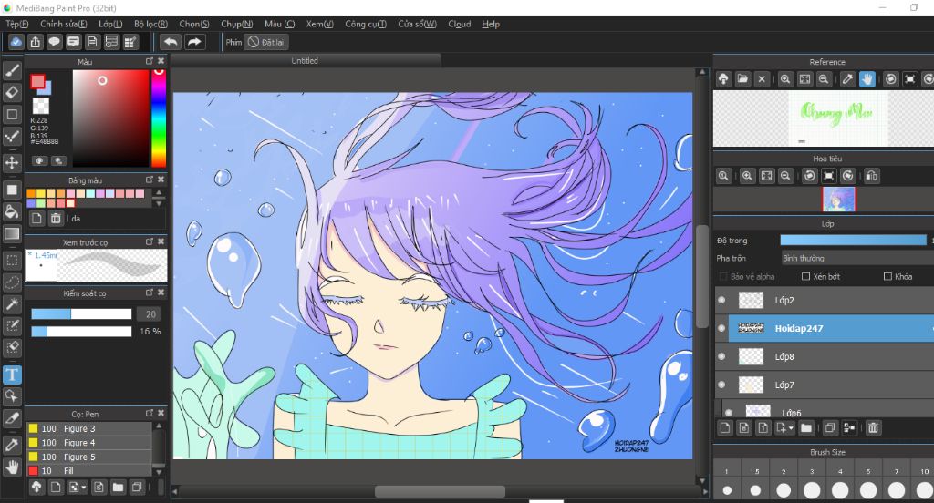Screen dimensions: 934x503
Task: Undock the Kiểm soát cọ panel
Action: (x=150, y=293)
